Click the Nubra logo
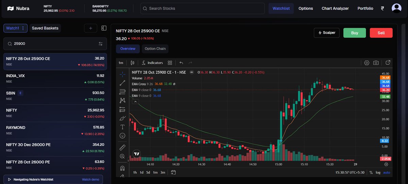Viewport: 408px width, 184px height. pyautogui.click(x=19, y=9)
